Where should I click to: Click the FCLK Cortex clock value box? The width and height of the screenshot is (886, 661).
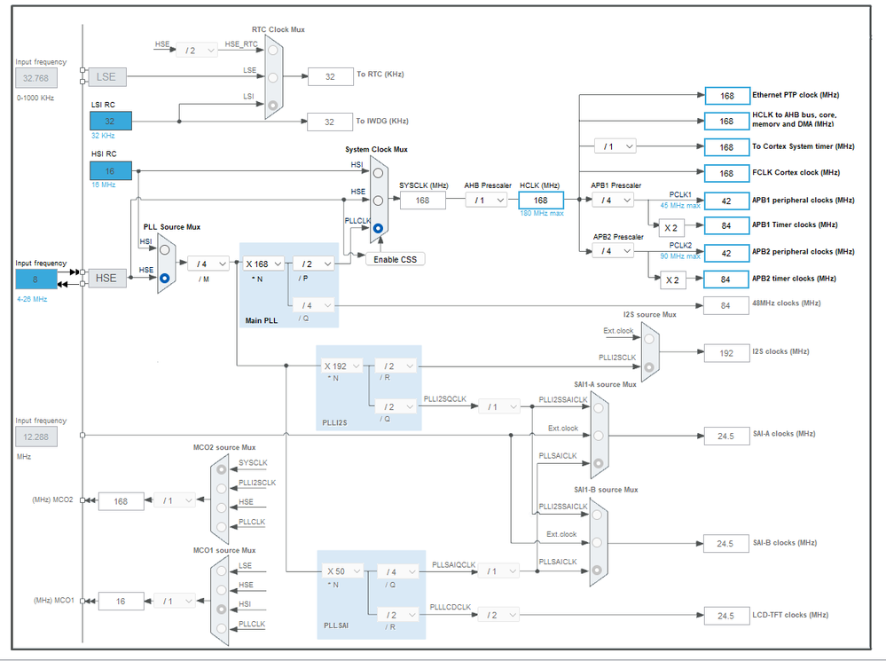coord(726,174)
